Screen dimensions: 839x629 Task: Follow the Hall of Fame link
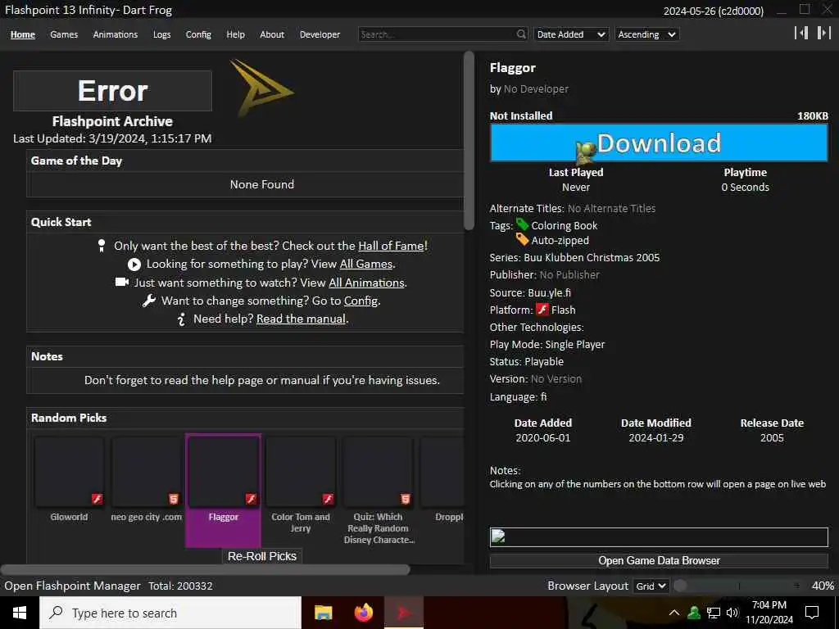[391, 246]
